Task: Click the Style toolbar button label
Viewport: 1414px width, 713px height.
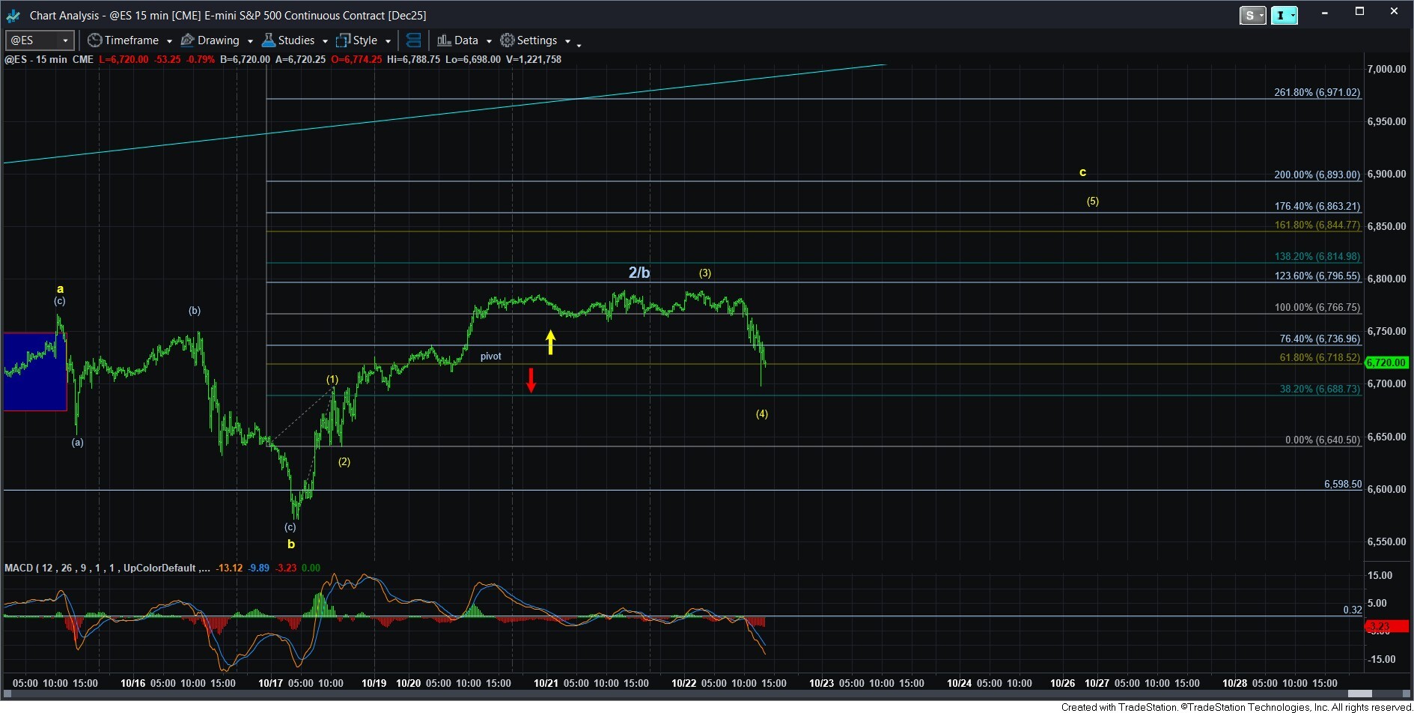Action: point(365,40)
